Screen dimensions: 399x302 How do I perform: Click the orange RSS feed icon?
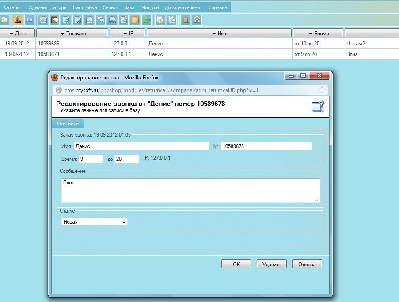tap(135, 20)
